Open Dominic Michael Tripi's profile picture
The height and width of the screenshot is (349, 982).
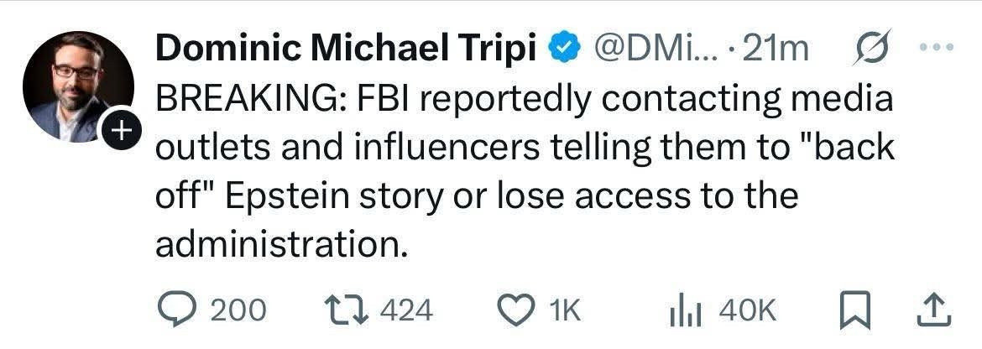(77, 86)
